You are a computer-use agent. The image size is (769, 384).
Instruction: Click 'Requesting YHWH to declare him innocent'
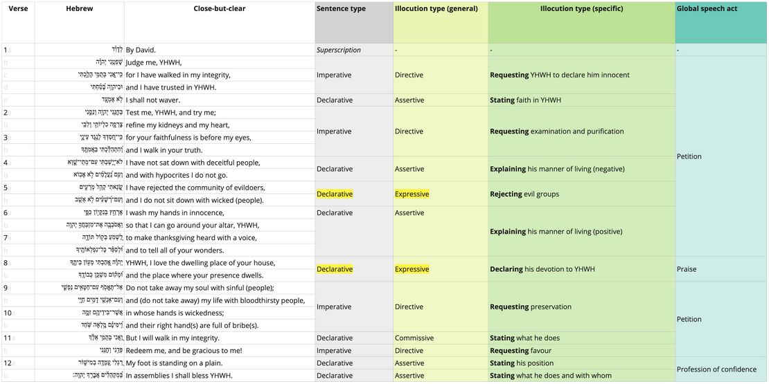[x=559, y=75]
